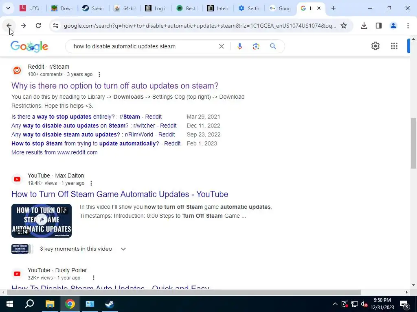Screen dimensions: 417x312
Task: Clear the search query with X
Action: coord(221,46)
